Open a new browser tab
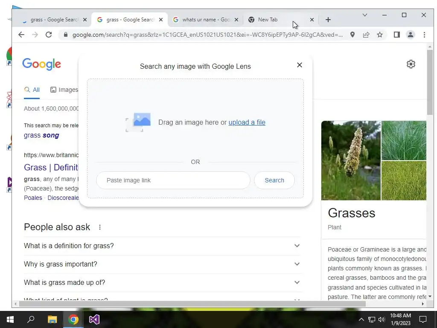 328,20
